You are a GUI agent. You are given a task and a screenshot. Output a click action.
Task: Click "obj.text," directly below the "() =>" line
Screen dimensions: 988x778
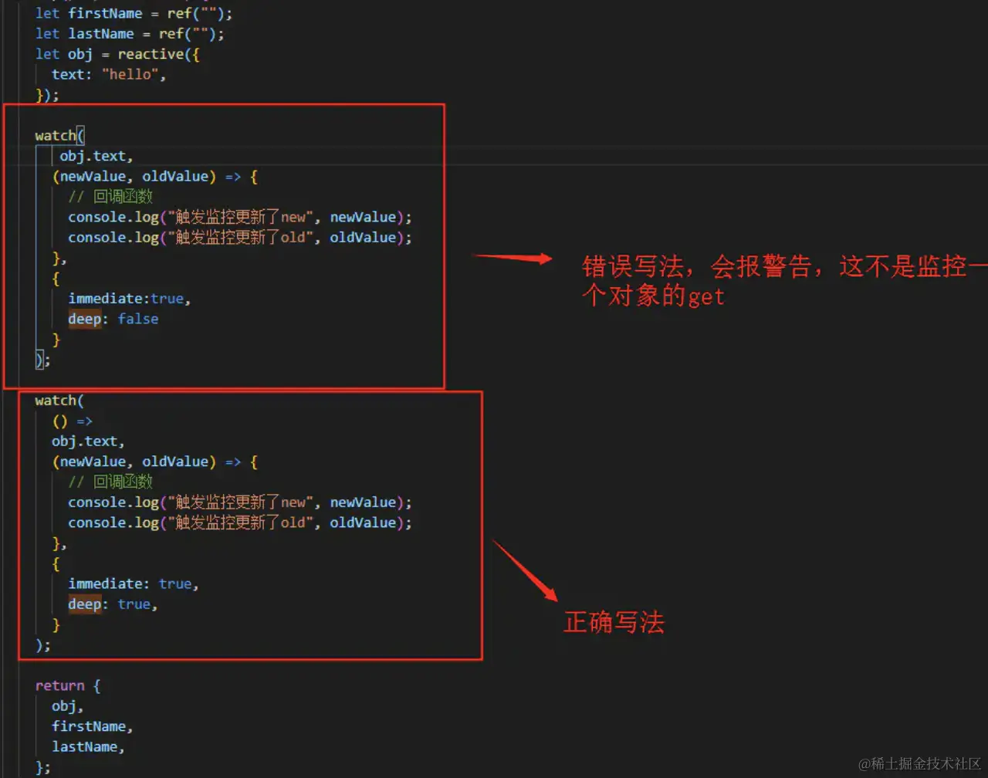tap(88, 441)
